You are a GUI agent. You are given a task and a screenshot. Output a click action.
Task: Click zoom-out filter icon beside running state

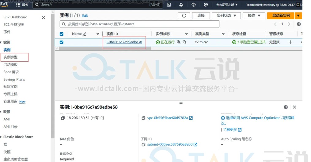[x=184, y=42]
